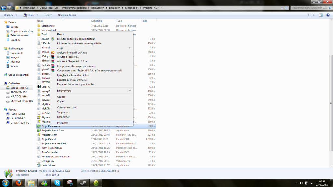Select Bureau in Favoris
Screen dimensions: 333x187
(x=14, y=27)
